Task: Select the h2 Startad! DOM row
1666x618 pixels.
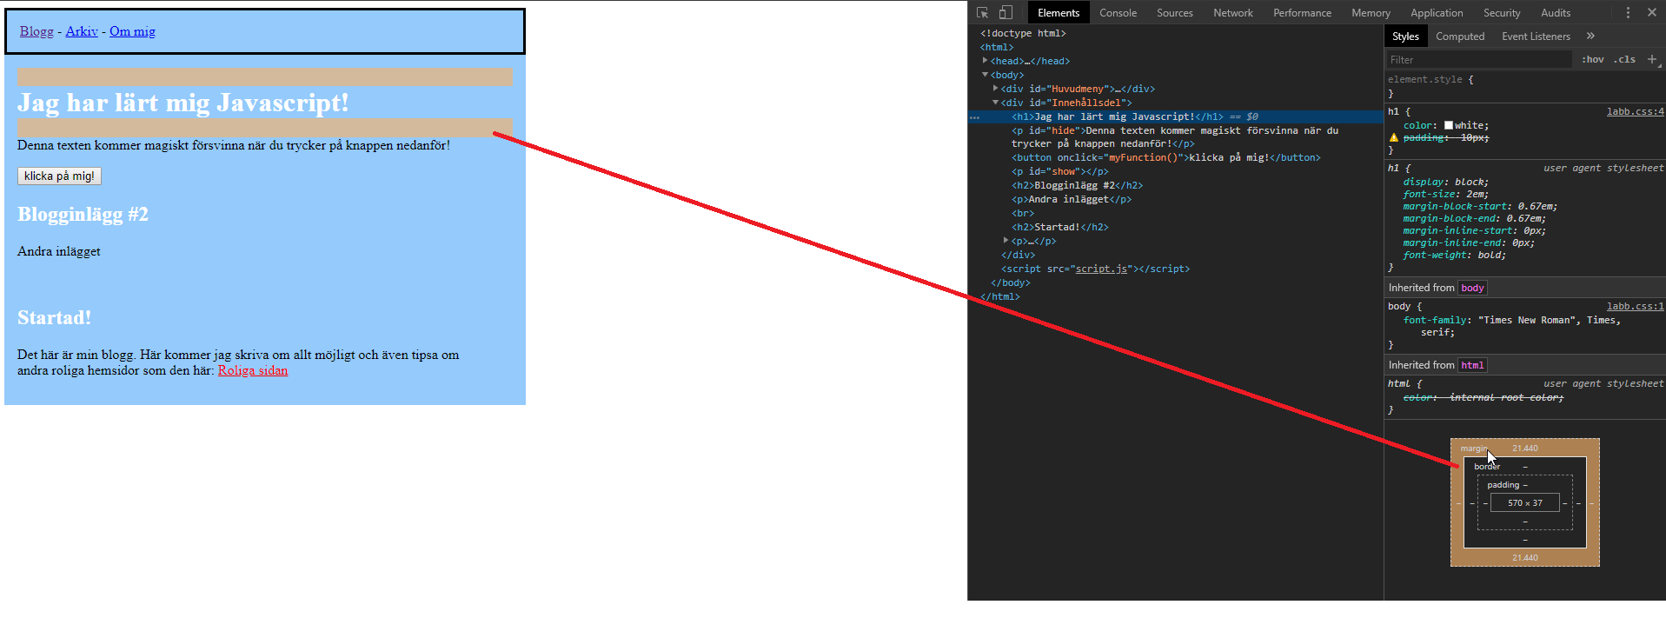Action: click(x=1176, y=227)
